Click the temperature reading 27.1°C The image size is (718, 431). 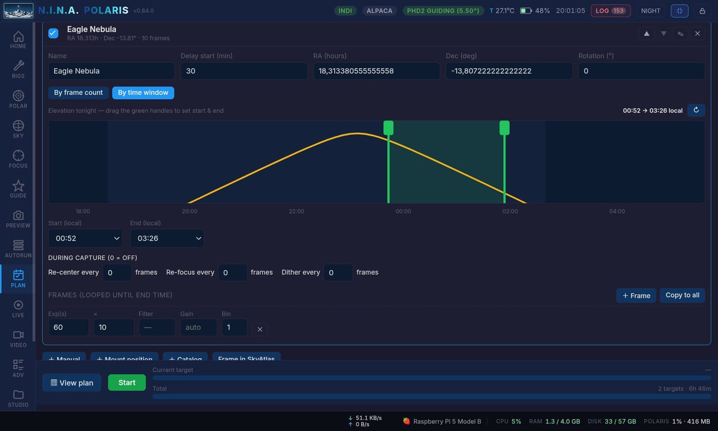click(x=502, y=11)
